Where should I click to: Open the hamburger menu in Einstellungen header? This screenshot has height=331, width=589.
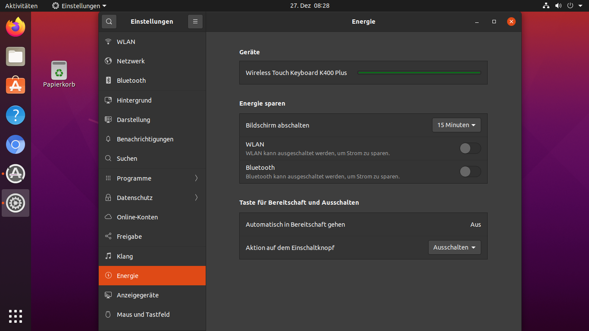[x=195, y=22]
